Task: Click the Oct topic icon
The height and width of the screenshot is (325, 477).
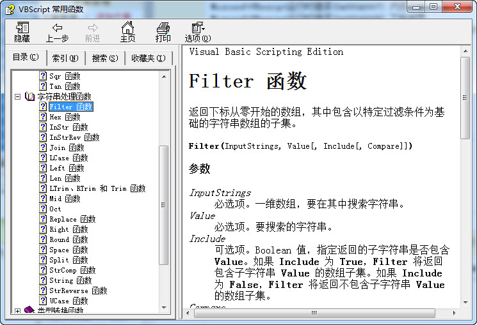Action: 43,209
